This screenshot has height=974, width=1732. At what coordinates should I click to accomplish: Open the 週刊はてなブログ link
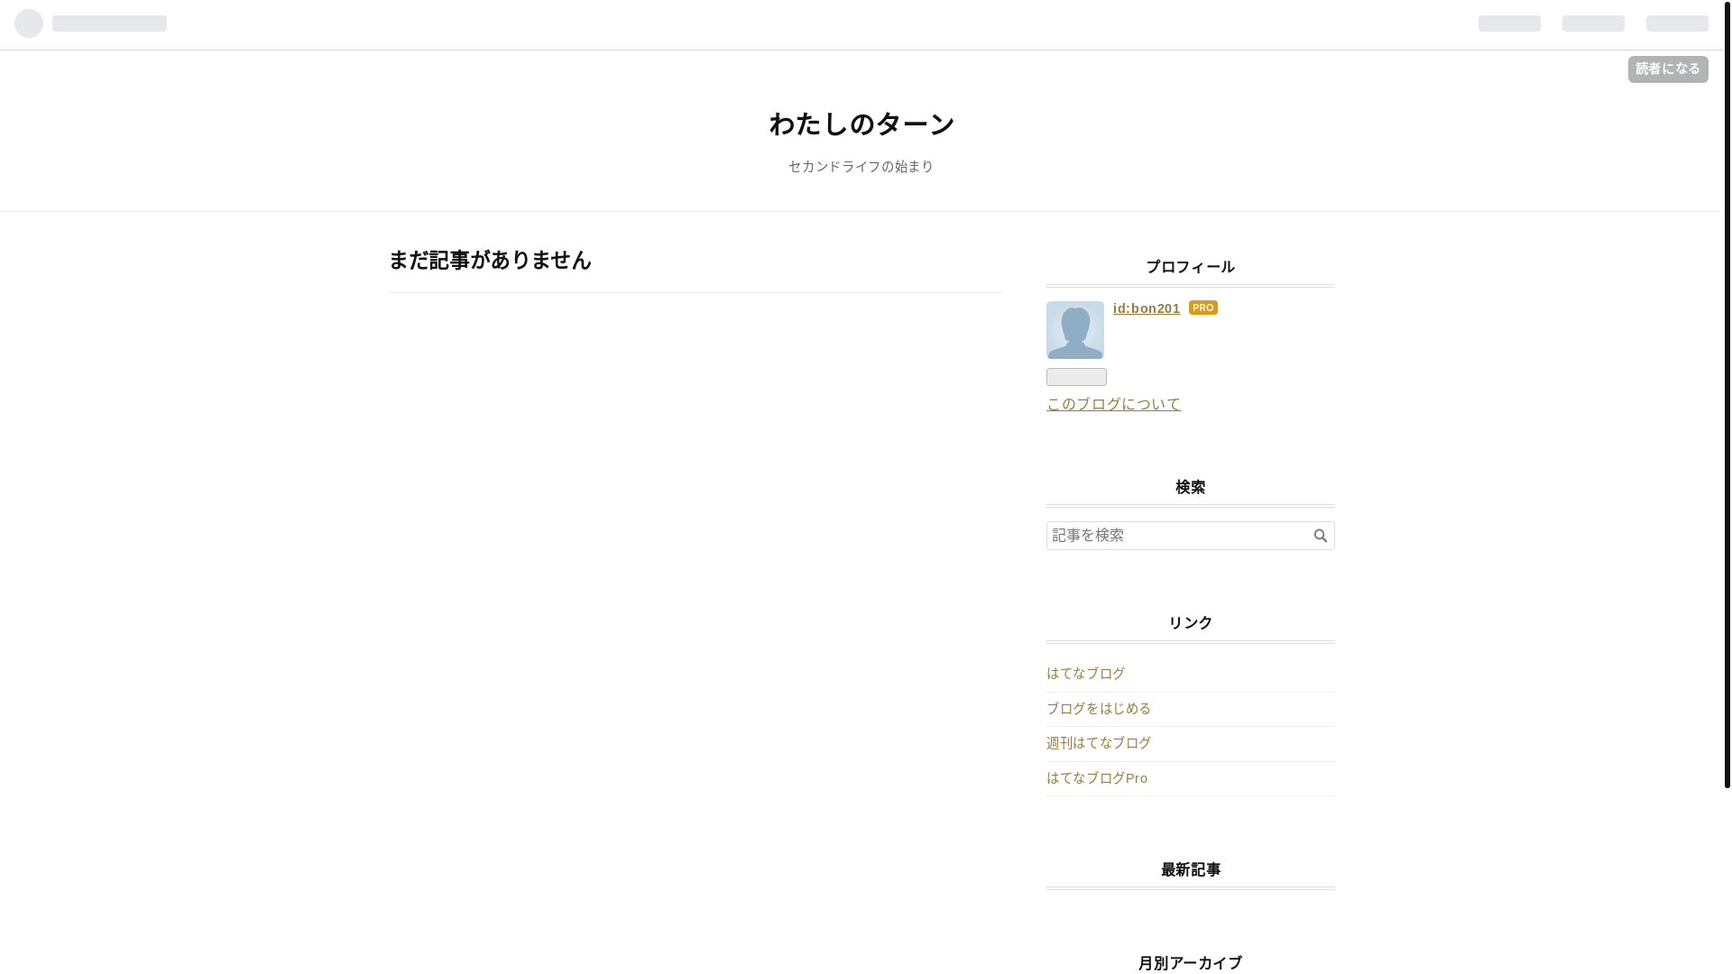(x=1099, y=743)
